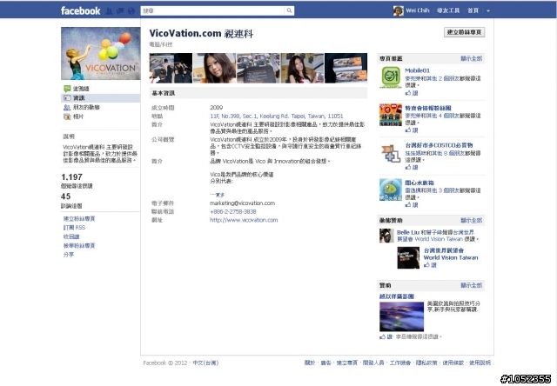Show all in the bottom sponsored section
The height and width of the screenshot is (386, 557).
click(472, 285)
